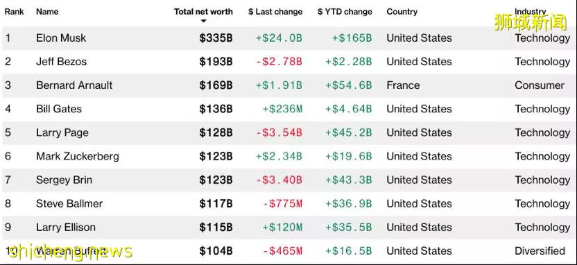The image size is (577, 265).
Task: Select the Bernard Arnault row name
Action: coord(74,85)
